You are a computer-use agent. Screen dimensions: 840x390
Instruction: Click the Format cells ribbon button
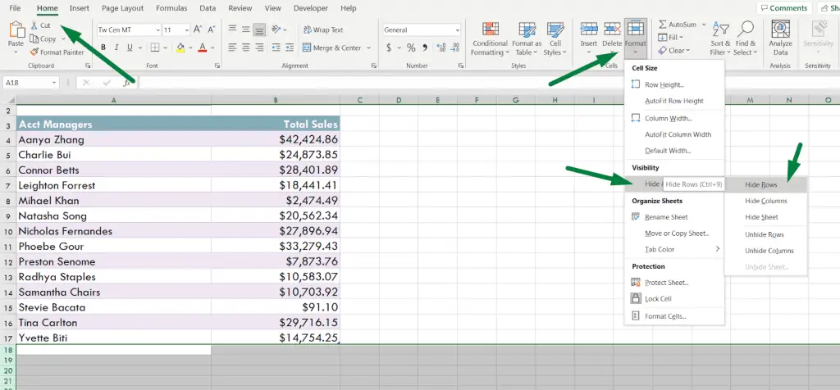coord(636,39)
